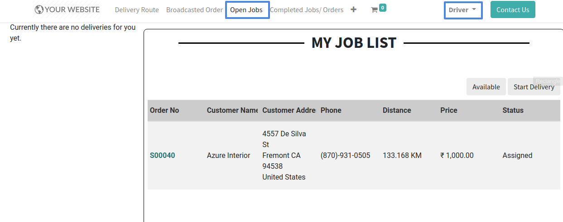Screen dimensions: 563x222
Task: Click the ₹ 1,000.00 price value
Action: coord(457,155)
